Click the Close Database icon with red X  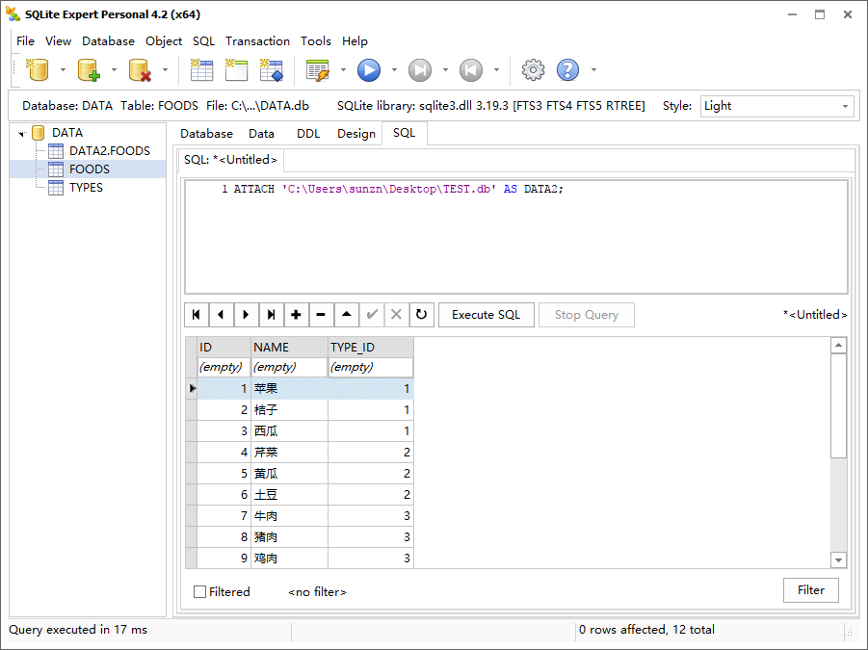(140, 69)
